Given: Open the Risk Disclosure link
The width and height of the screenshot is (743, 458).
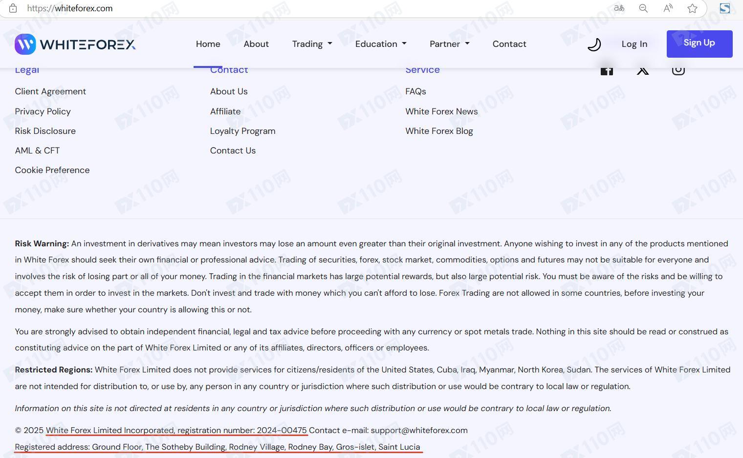Looking at the screenshot, I should pos(45,131).
